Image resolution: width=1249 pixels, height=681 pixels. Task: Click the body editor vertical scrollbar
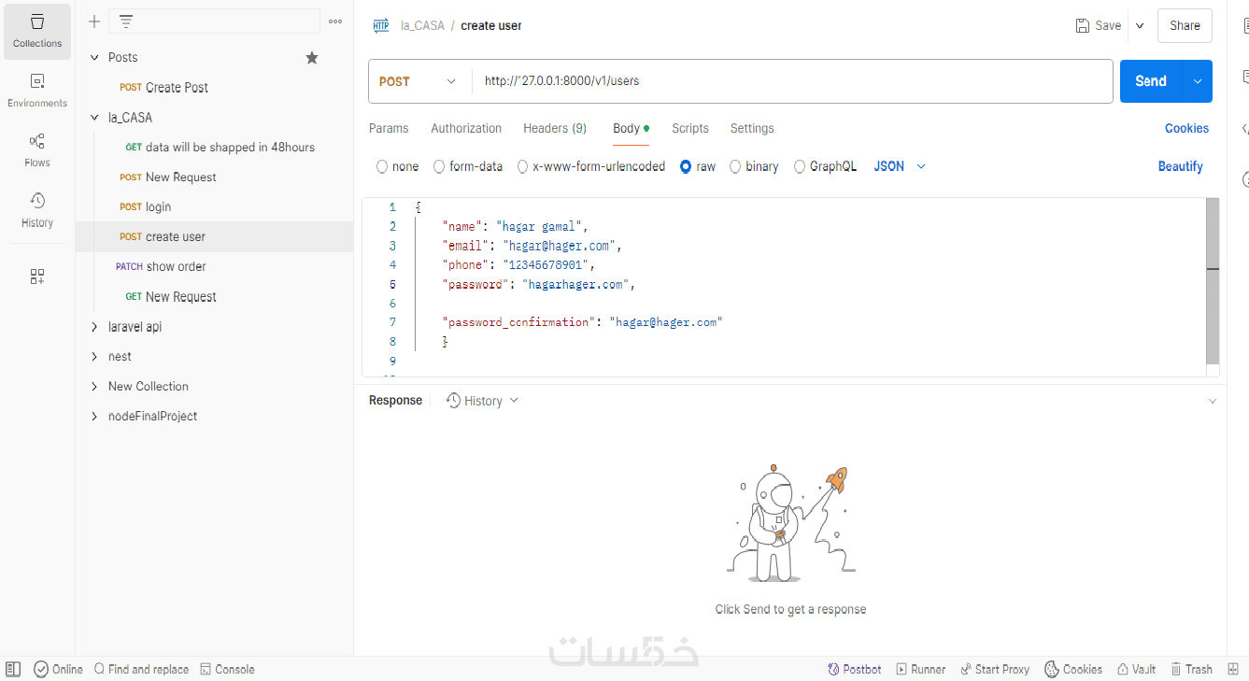coord(1213,281)
